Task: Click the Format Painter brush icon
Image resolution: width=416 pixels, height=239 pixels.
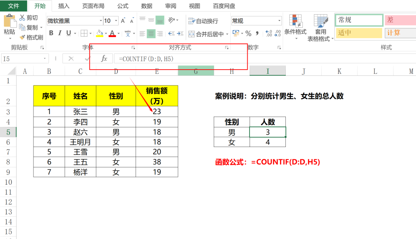Action: (23, 37)
